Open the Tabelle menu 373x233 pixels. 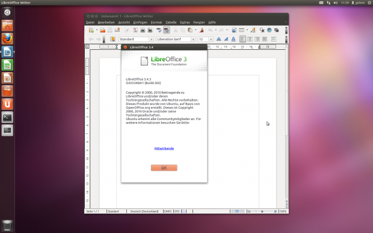coord(171,22)
